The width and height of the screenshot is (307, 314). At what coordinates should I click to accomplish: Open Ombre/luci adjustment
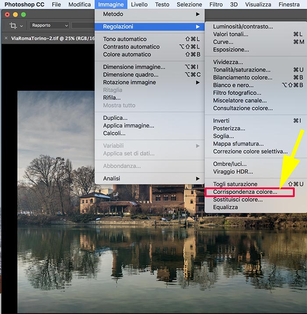click(256, 164)
